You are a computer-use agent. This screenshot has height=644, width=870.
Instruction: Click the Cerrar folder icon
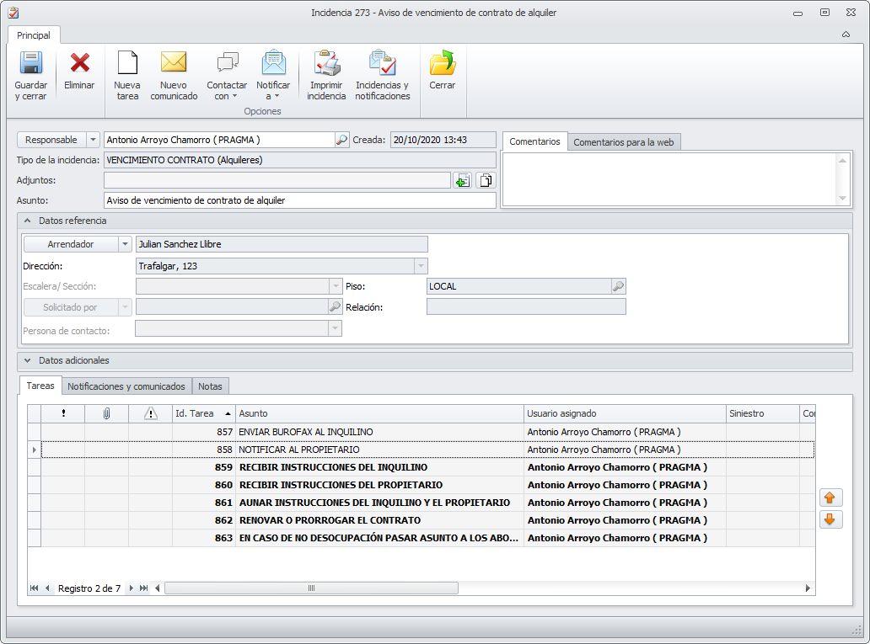[442, 65]
